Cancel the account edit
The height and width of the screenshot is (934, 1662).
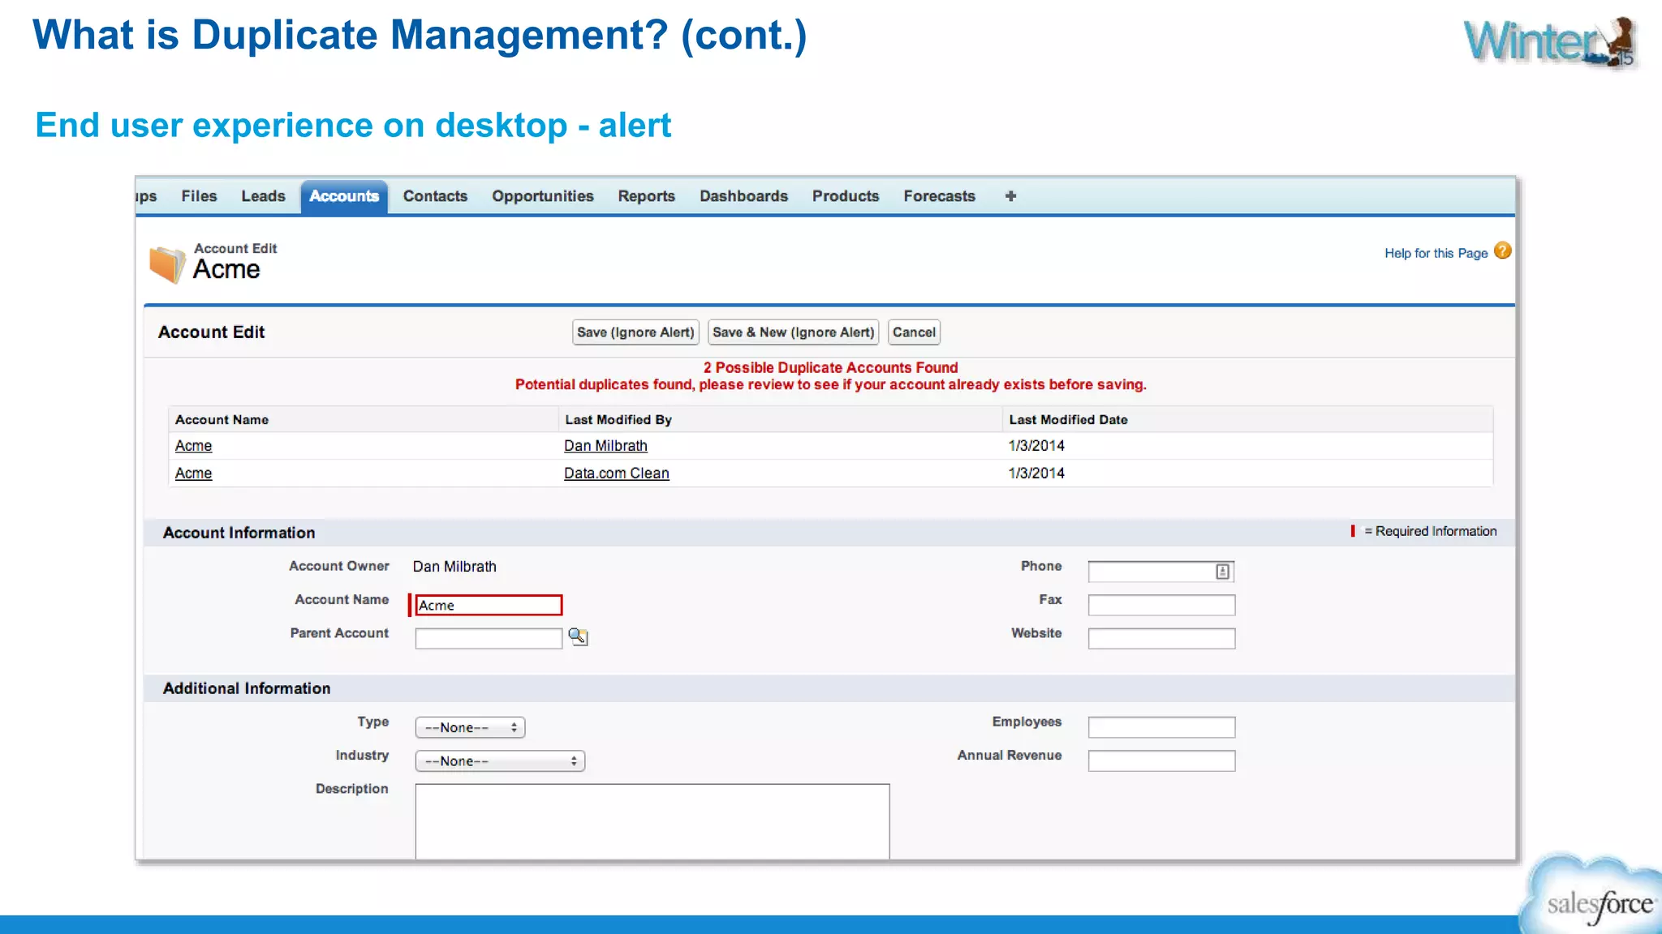point(914,332)
